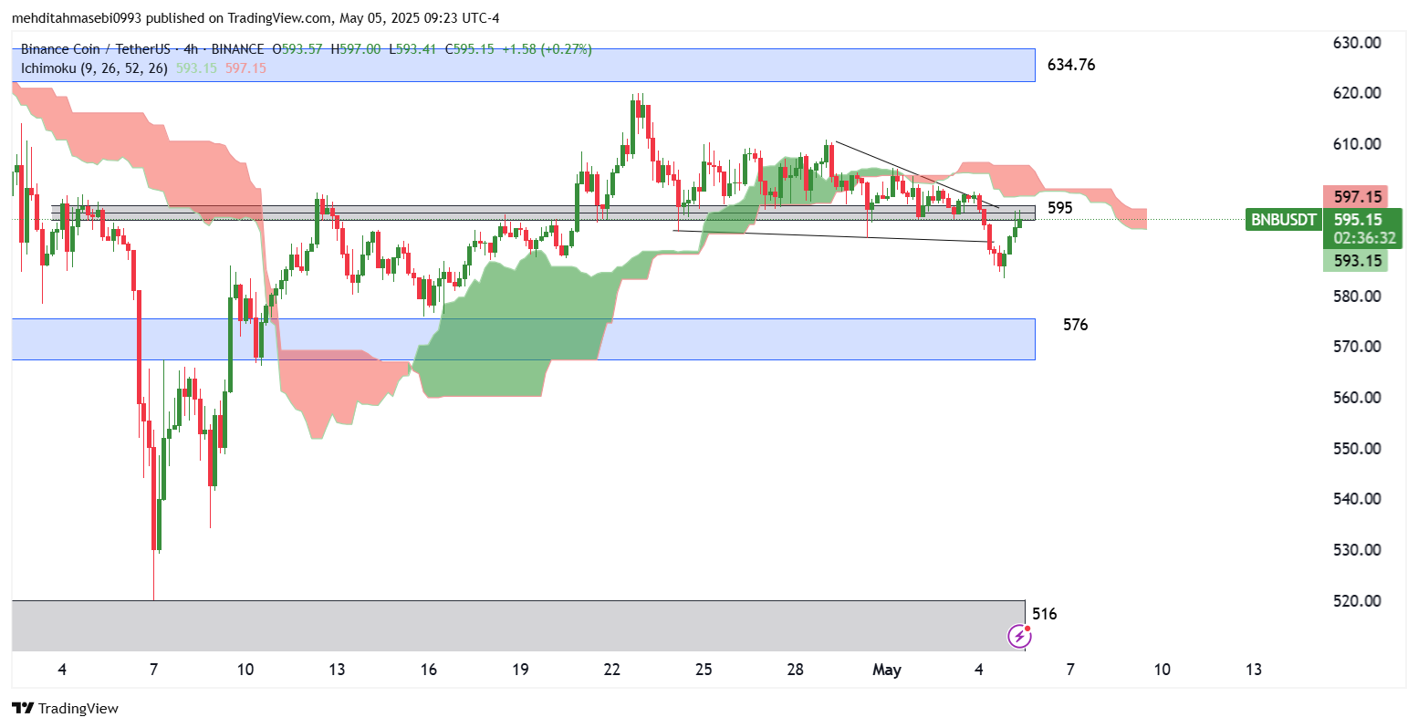
Task: Click the 25 date on time axis
Action: click(x=704, y=670)
